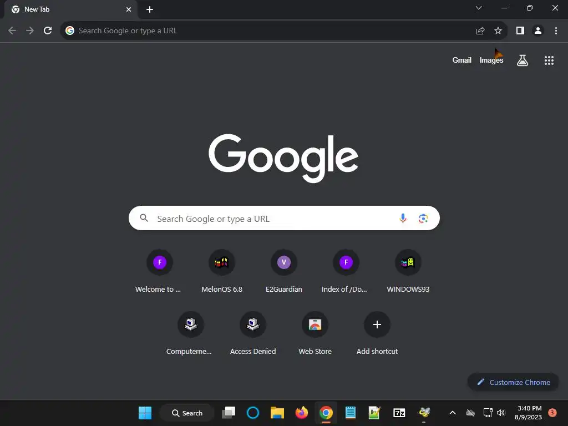Add a new shortcut tile

point(377,333)
